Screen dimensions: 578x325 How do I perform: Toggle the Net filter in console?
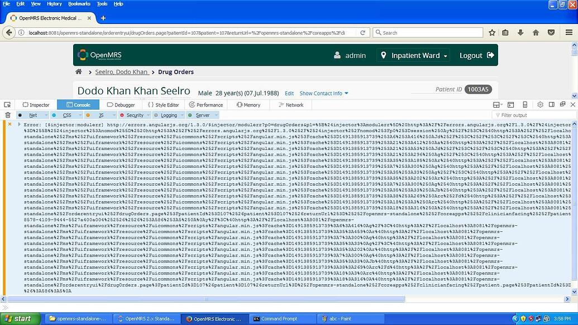pos(33,115)
